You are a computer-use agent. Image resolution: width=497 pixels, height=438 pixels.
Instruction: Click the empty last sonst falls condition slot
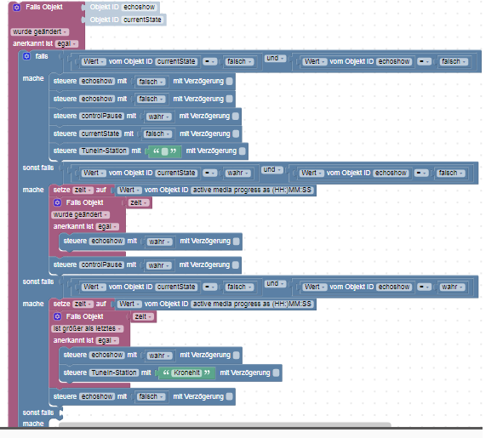pos(61,412)
